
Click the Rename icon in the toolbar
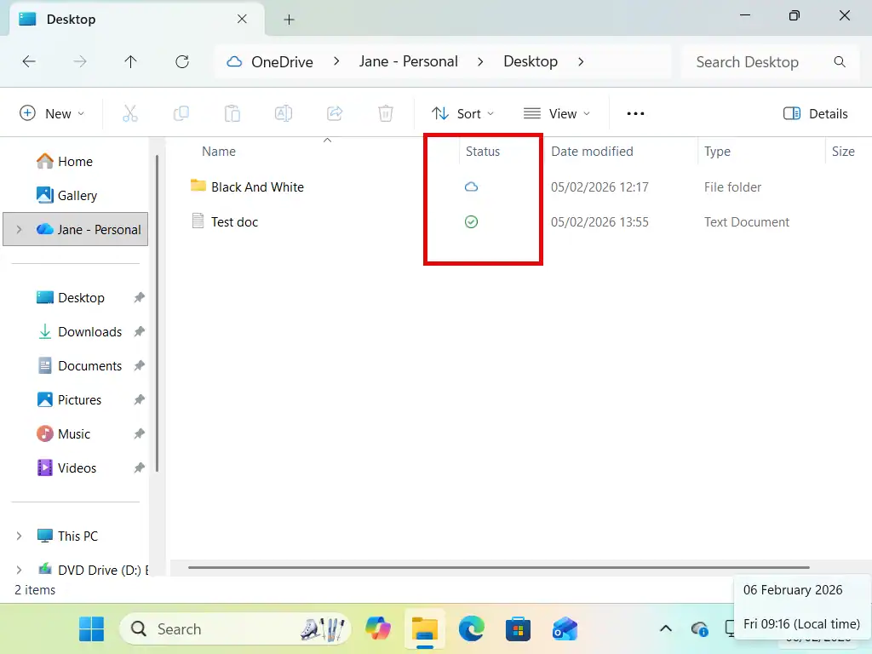[x=283, y=112]
